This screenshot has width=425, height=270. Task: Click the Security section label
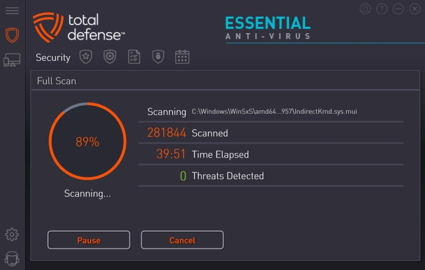pos(53,57)
